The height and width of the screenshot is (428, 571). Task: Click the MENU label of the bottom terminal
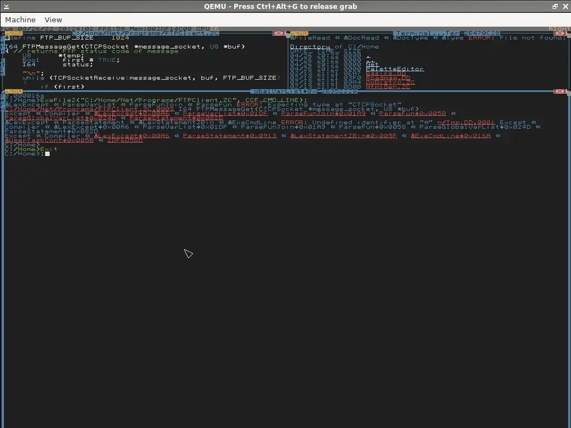14,91
